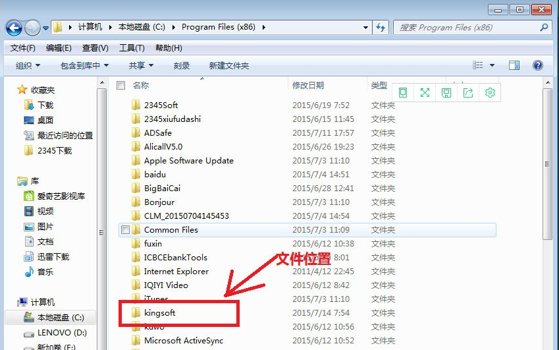The width and height of the screenshot is (559, 350).
Task: Expand the 组织 dropdown menu
Action: tap(28, 65)
